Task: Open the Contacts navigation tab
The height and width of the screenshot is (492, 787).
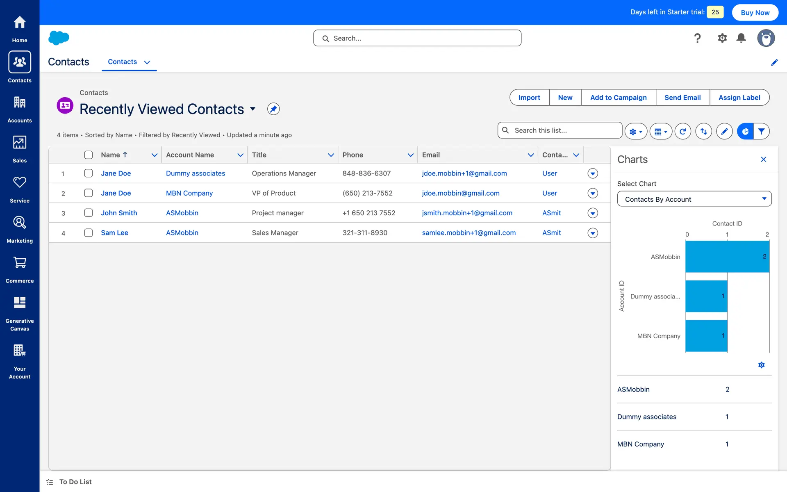Action: 123,62
